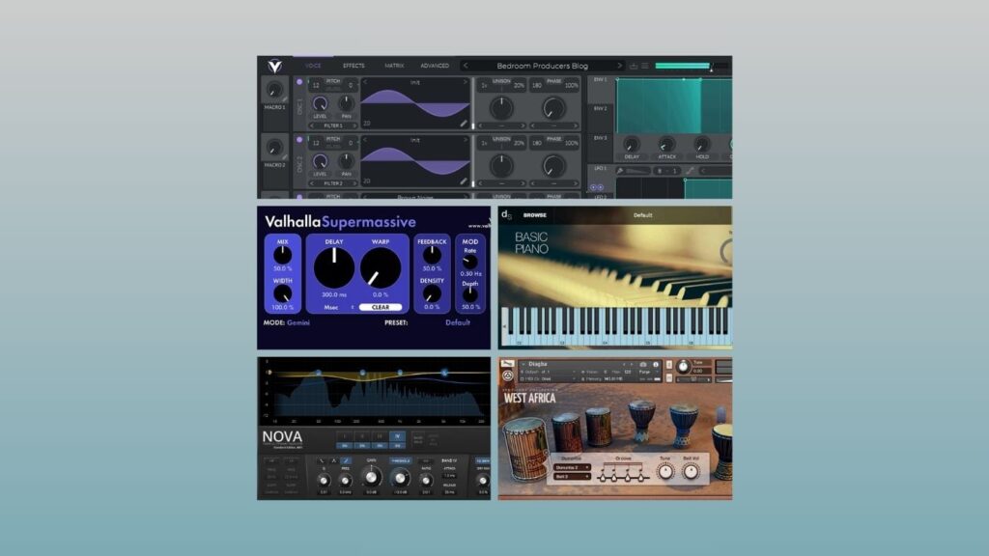
Task: Click the LFO 1 modulation target dots icon
Action: tap(596, 187)
